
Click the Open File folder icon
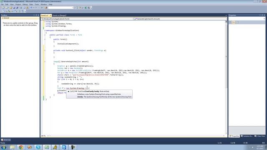11,8
